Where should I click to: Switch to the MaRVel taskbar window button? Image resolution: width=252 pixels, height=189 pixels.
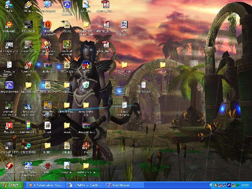coord(85,185)
